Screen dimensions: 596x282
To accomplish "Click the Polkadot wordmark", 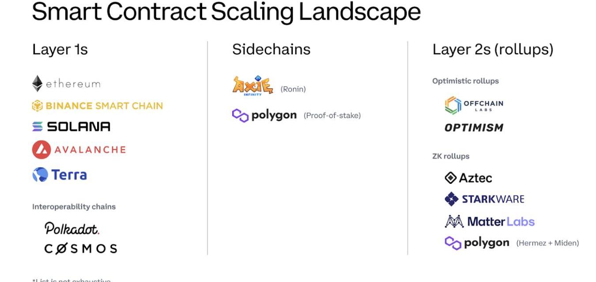I will coord(72,228).
